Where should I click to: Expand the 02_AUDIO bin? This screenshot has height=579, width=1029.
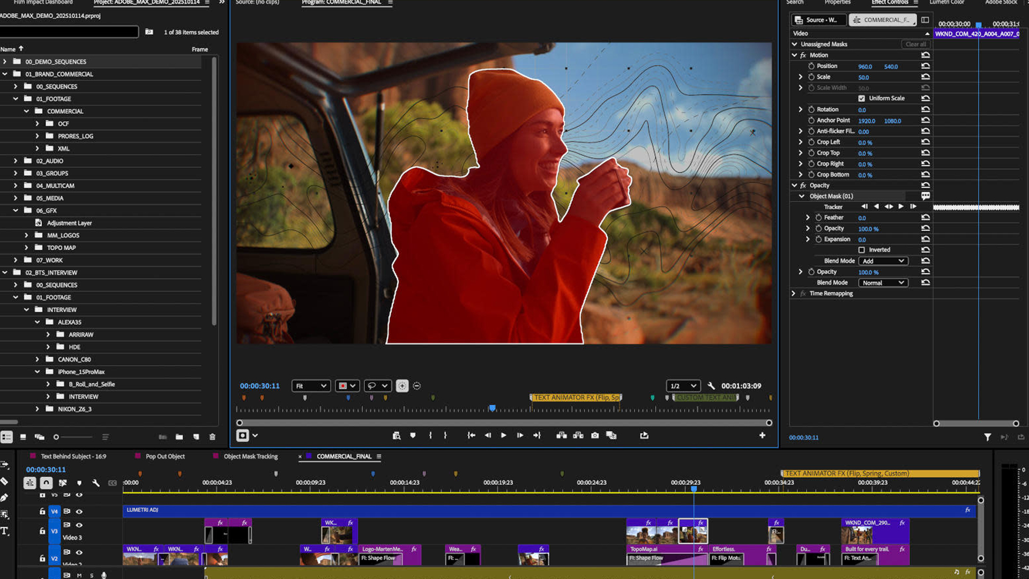[x=16, y=161]
